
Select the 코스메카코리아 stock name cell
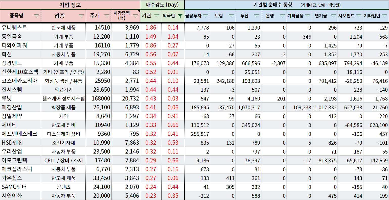tap(20, 81)
